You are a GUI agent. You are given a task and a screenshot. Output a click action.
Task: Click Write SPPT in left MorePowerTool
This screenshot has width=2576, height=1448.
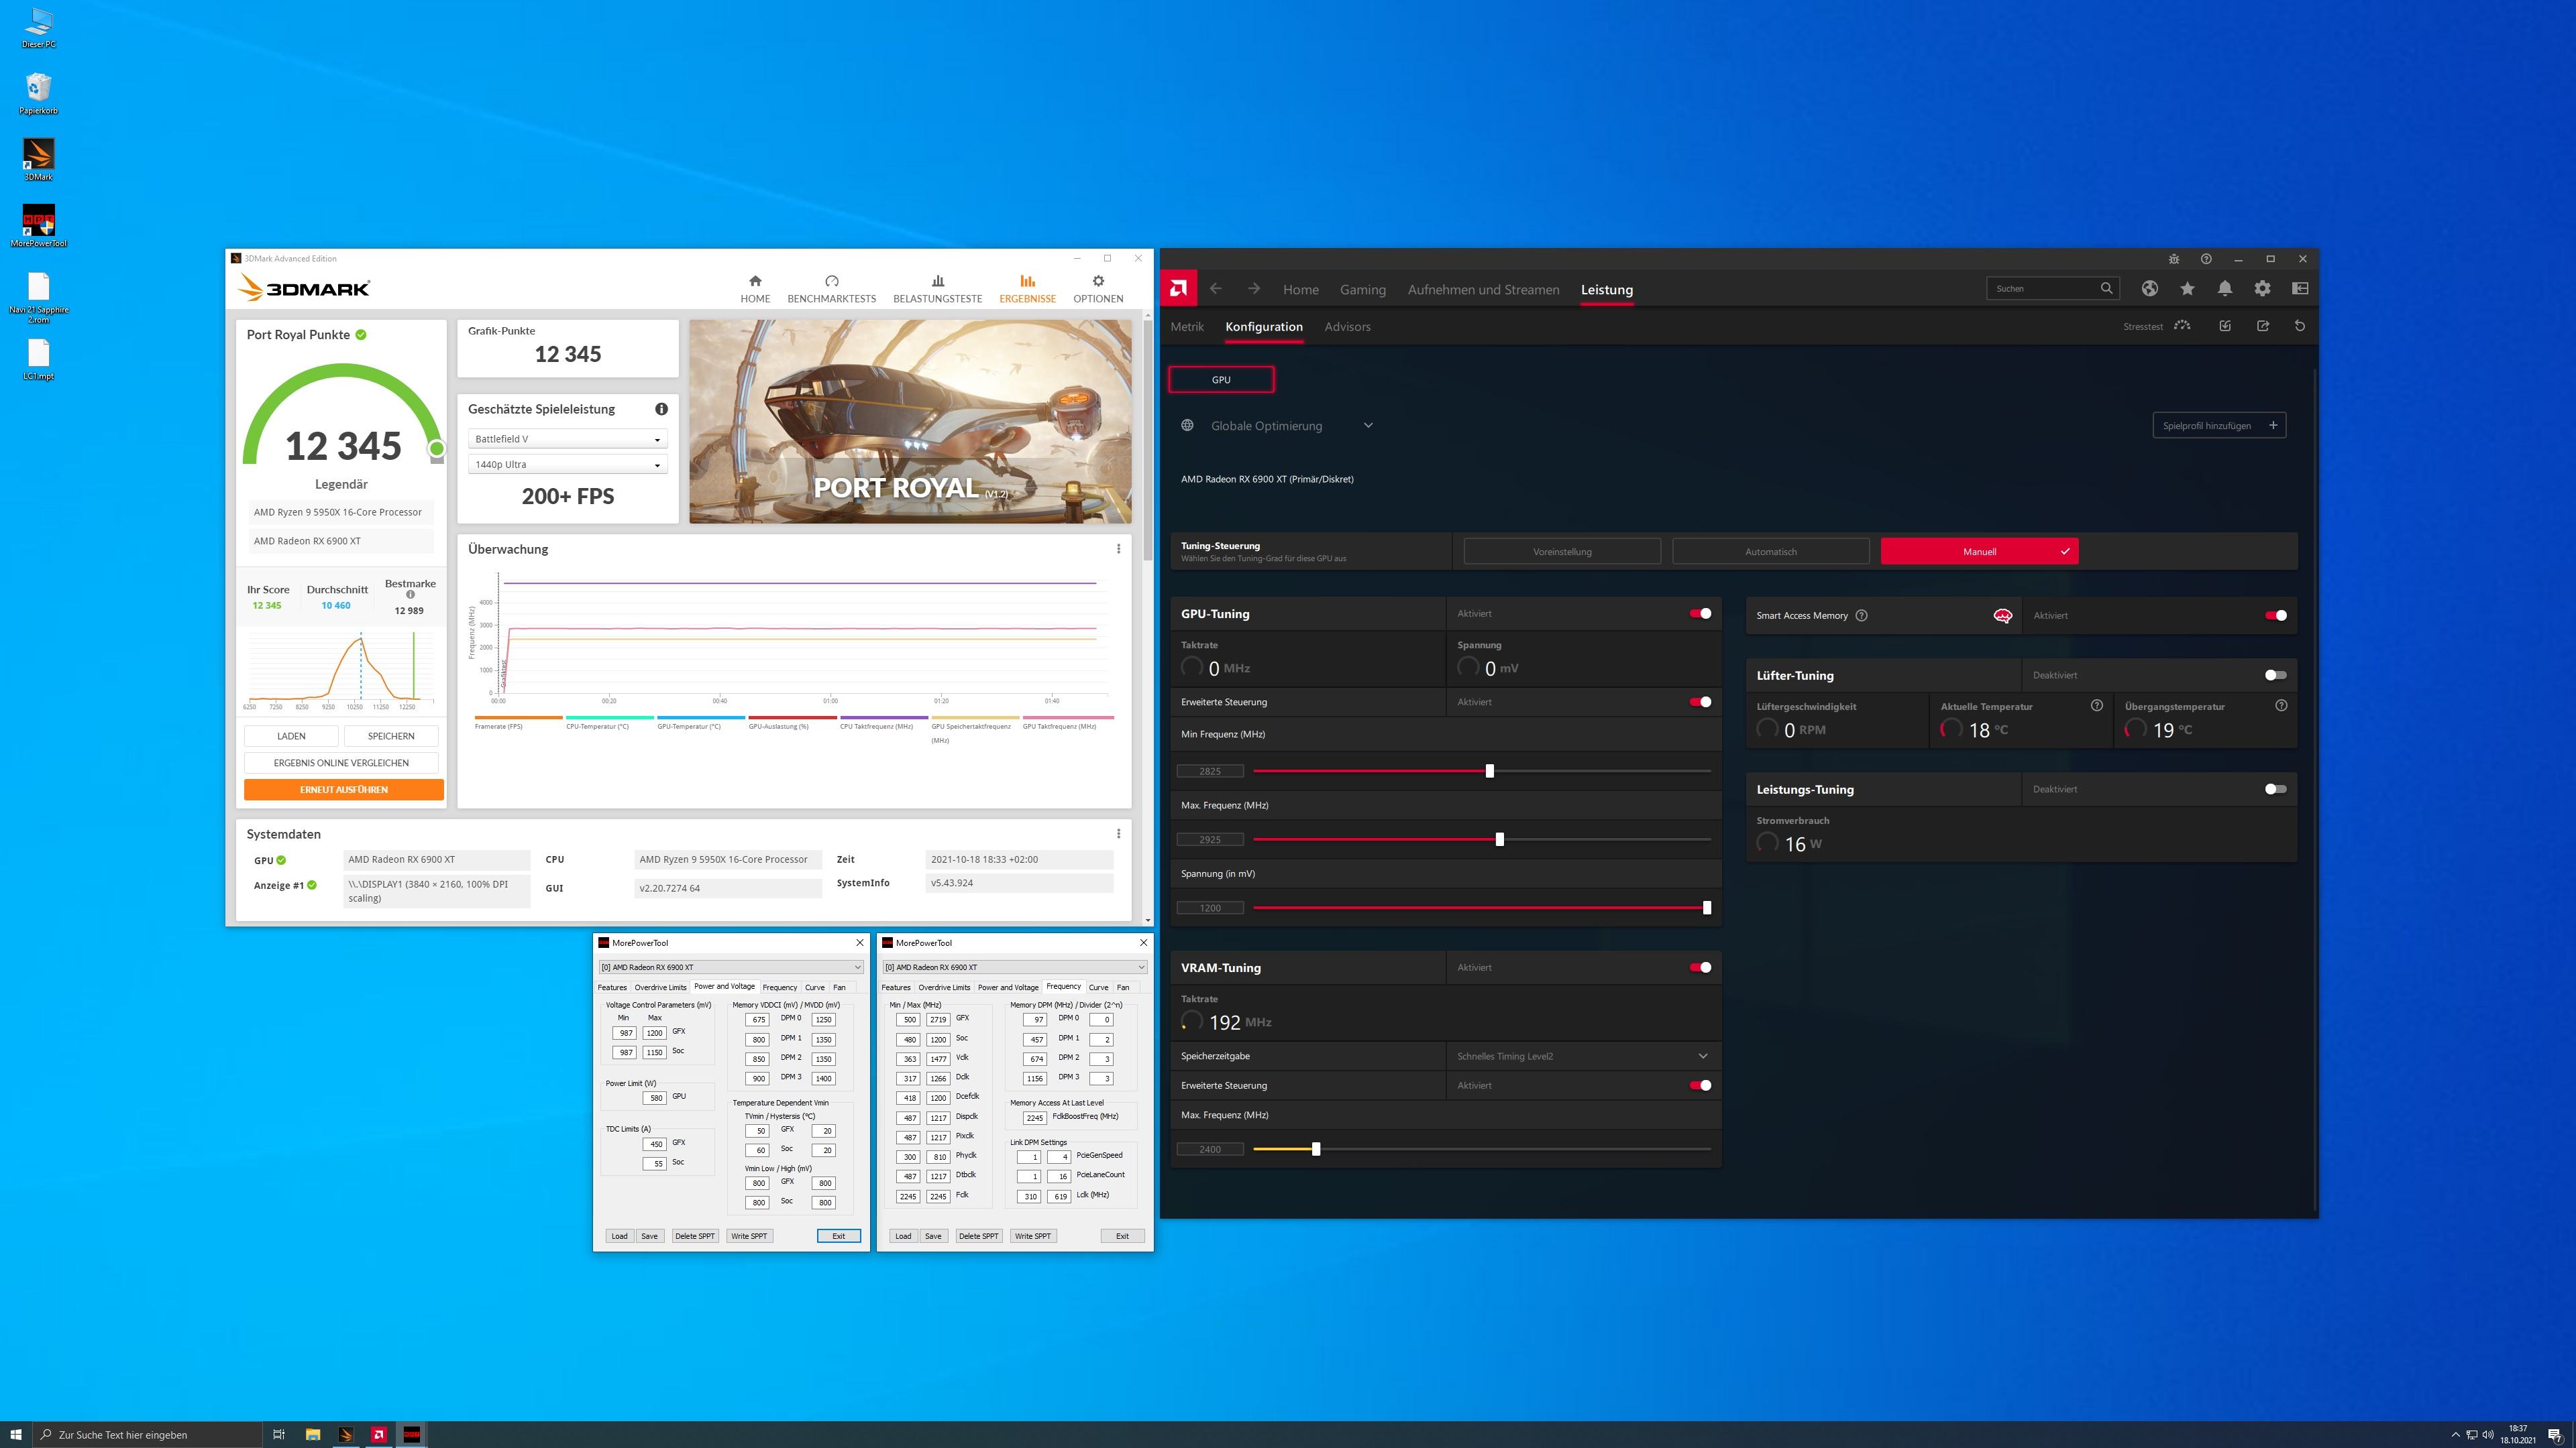[x=749, y=1236]
